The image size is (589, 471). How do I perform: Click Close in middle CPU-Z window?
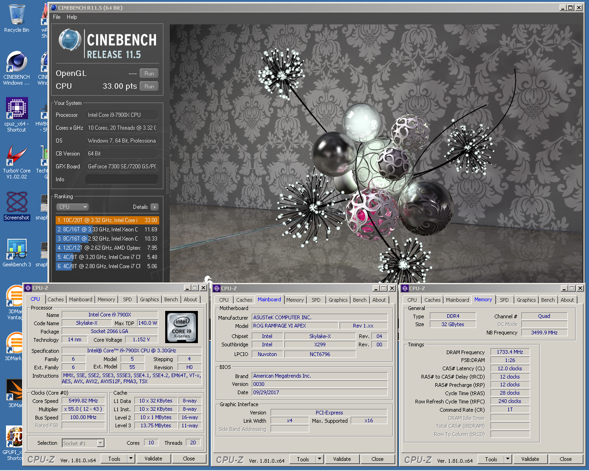pos(377,459)
